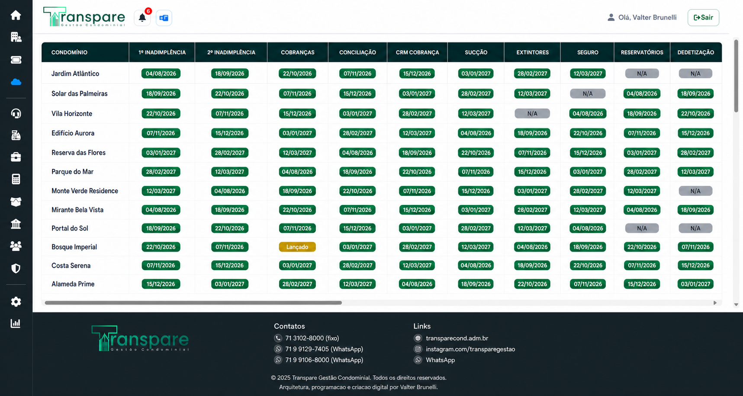This screenshot has width=743, height=396.
Task: Open transparecond.adm.br footer link
Action: click(x=457, y=338)
